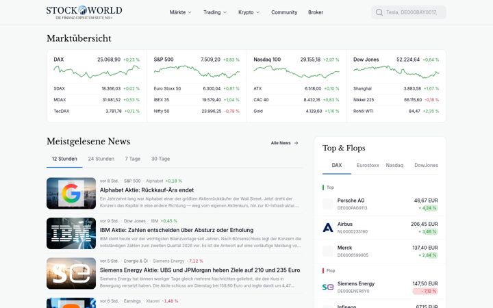Click the Earnings tag on Xiaomi article
The height and width of the screenshot is (308, 493).
point(132,301)
